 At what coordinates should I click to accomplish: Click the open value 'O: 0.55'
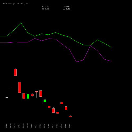click(x=46, y=9)
